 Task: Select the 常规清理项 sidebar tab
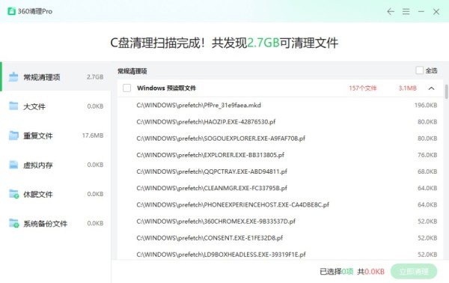pos(56,77)
